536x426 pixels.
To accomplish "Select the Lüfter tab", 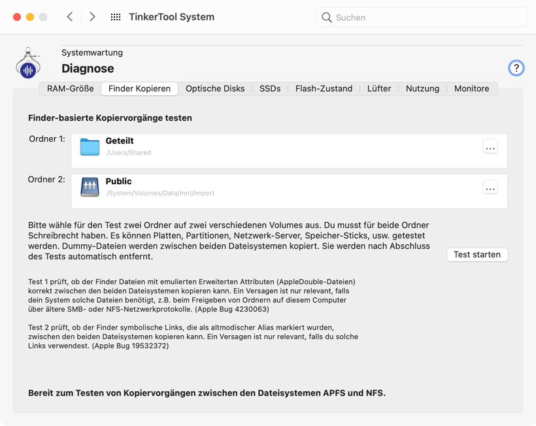I will pyautogui.click(x=379, y=88).
